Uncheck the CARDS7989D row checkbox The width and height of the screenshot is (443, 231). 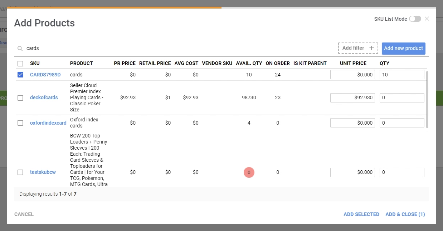point(20,75)
